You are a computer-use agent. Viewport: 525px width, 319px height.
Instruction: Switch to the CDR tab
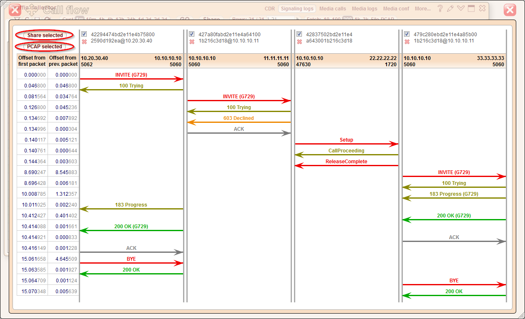269,8
